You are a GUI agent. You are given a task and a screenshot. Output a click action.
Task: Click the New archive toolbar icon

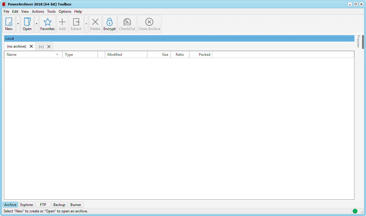(9, 22)
